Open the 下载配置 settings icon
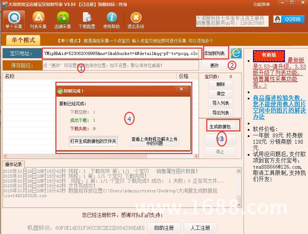The image size is (308, 234). click(x=87, y=20)
